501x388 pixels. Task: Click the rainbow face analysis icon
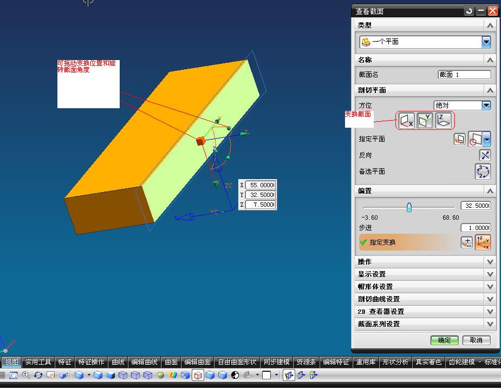(x=173, y=375)
